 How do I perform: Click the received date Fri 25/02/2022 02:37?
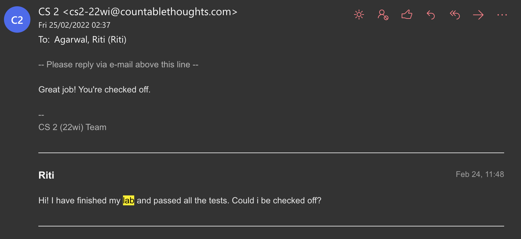[x=74, y=25]
